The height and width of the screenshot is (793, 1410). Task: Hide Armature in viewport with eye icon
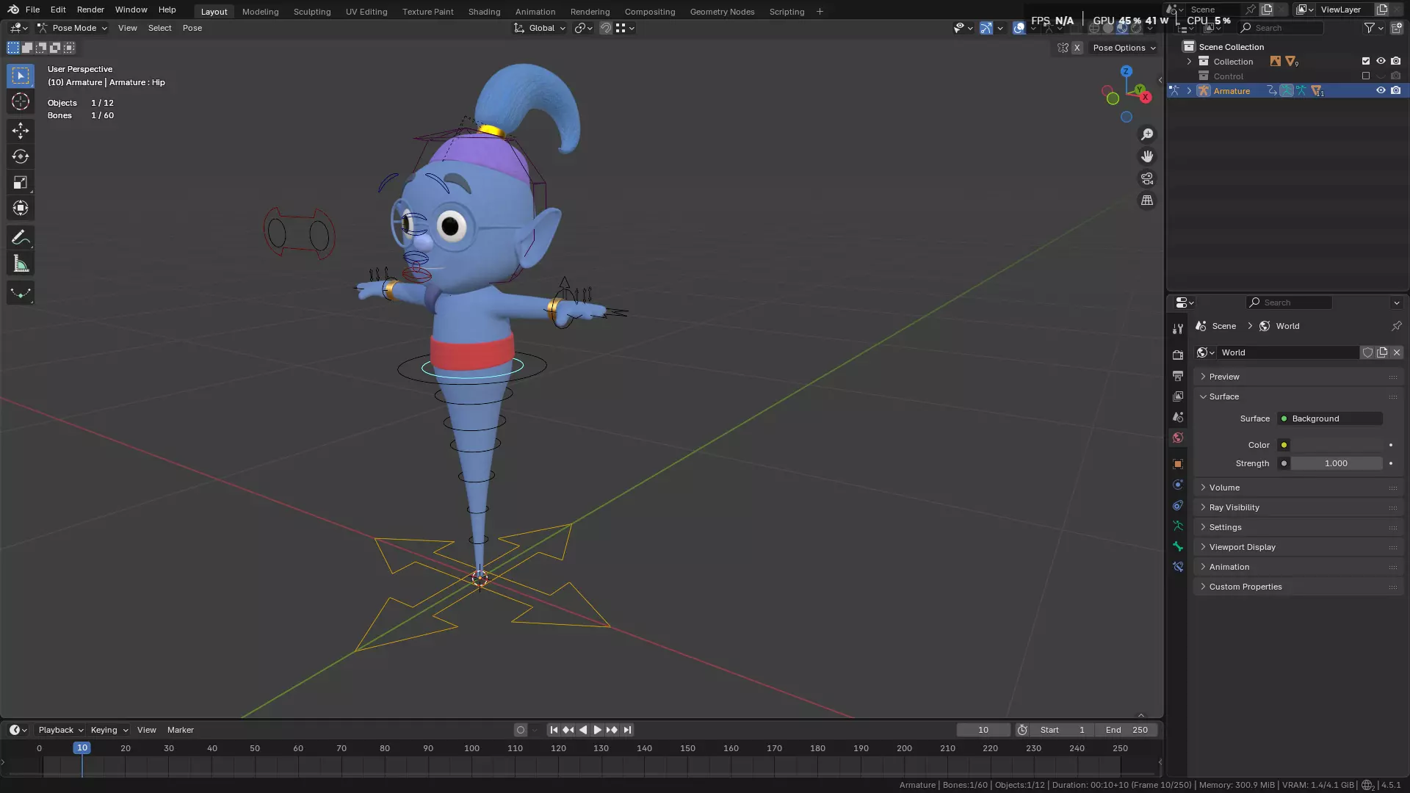1381,90
